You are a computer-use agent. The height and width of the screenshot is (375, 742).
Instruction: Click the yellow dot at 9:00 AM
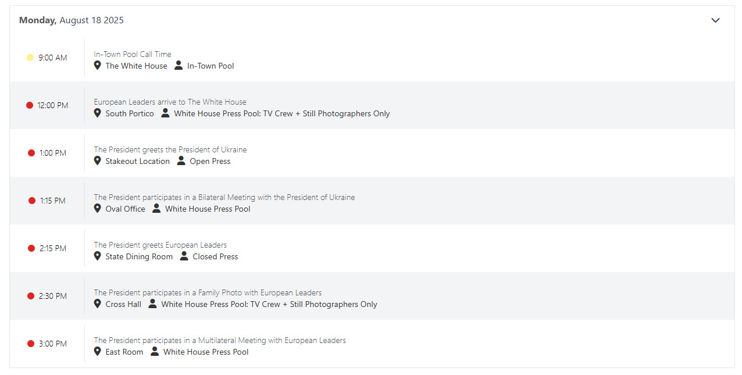[30, 58]
